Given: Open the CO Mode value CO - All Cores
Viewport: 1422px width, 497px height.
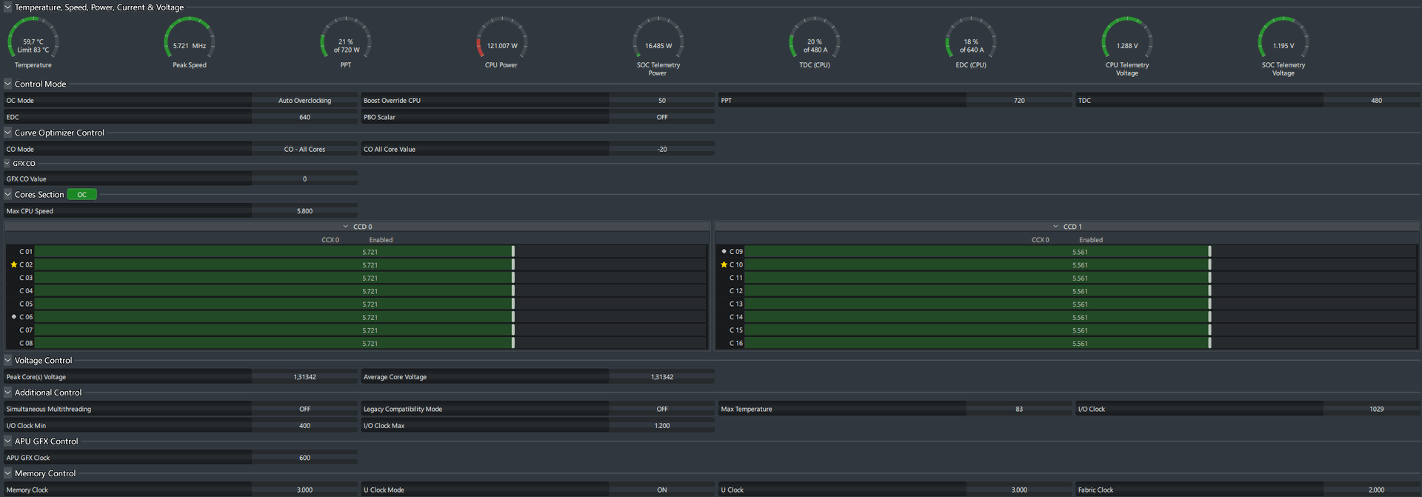Looking at the screenshot, I should 304,150.
